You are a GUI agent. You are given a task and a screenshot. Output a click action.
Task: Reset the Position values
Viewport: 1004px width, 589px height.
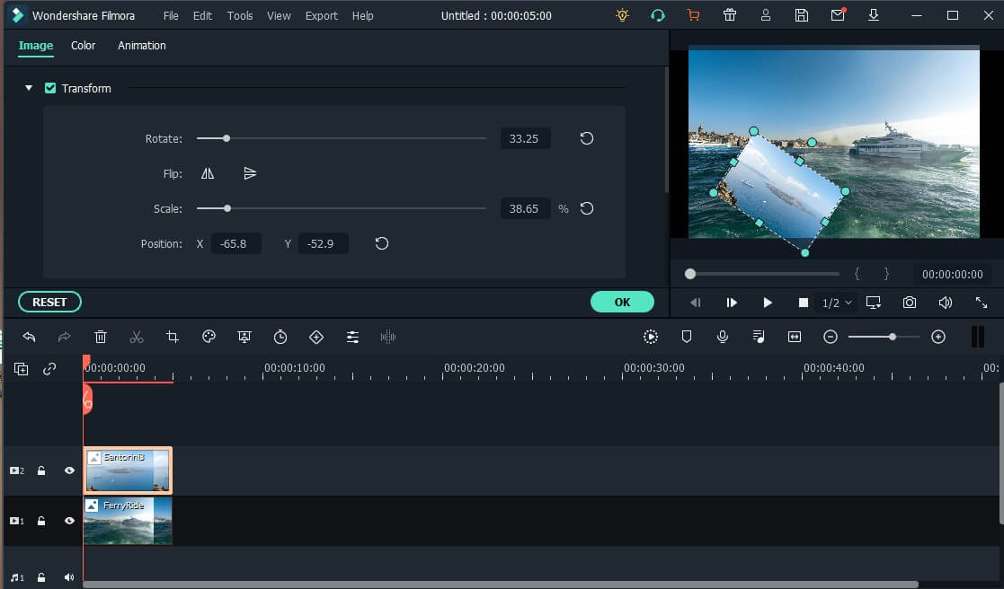(x=382, y=243)
